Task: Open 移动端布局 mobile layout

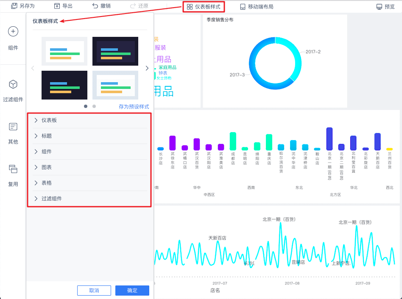Action: (257, 7)
